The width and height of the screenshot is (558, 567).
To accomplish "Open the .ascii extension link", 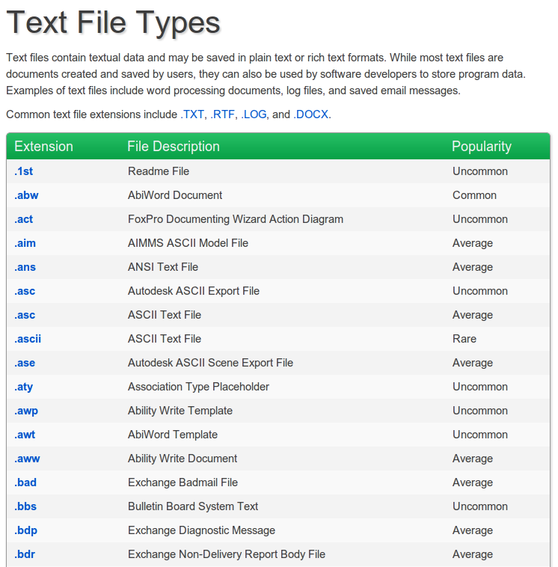I will (28, 339).
